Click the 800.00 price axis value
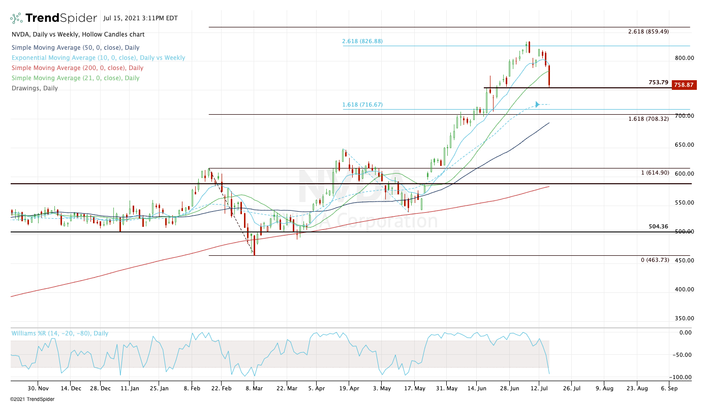 pyautogui.click(x=685, y=58)
